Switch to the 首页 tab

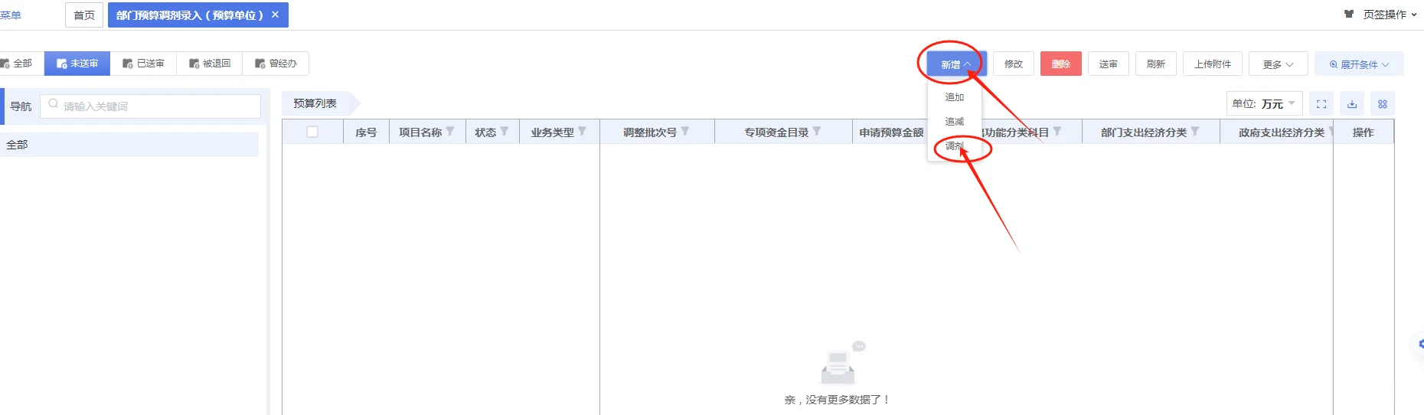(x=84, y=15)
